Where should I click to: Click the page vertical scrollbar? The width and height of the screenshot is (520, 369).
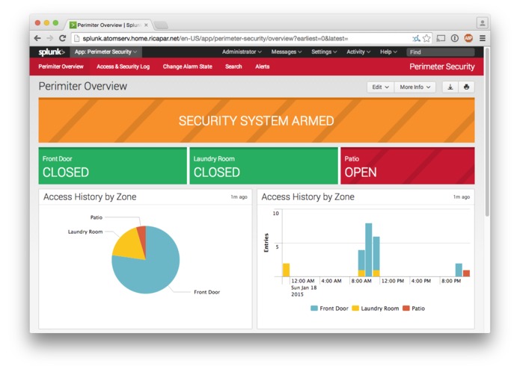tap(487, 132)
